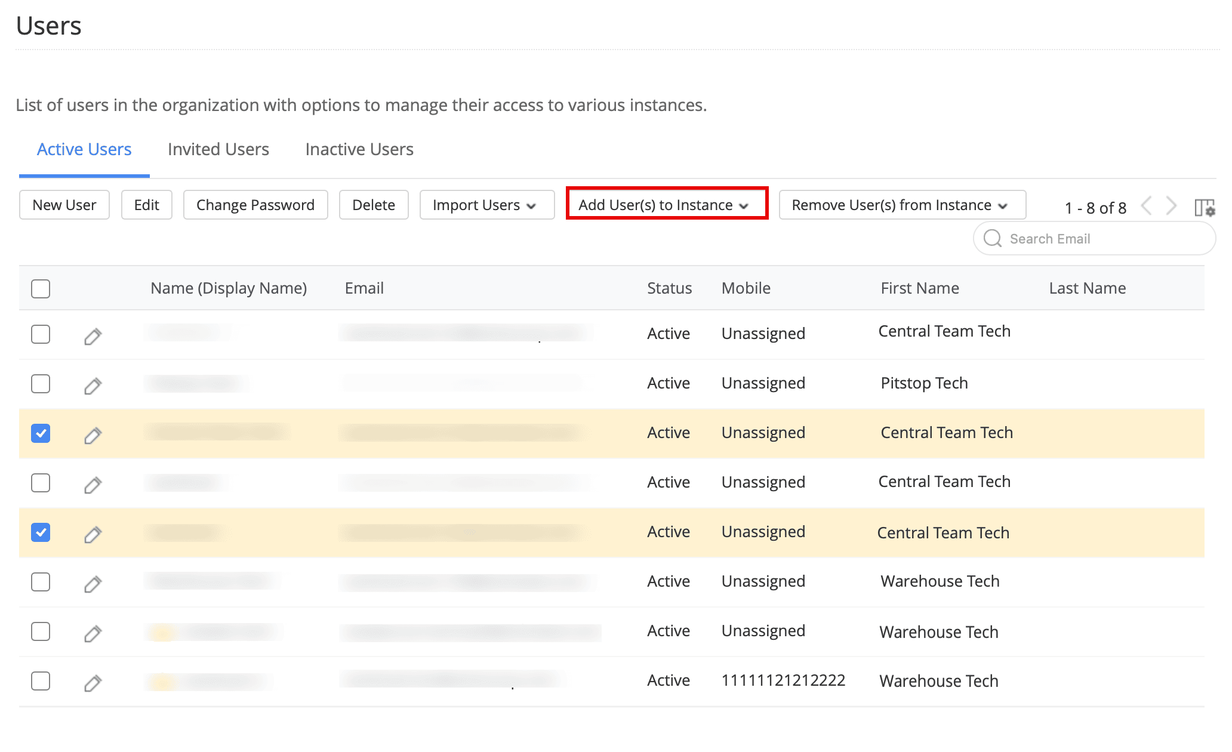The image size is (1232, 752).
Task: Click the Edit button in the toolbar
Action: tap(147, 205)
